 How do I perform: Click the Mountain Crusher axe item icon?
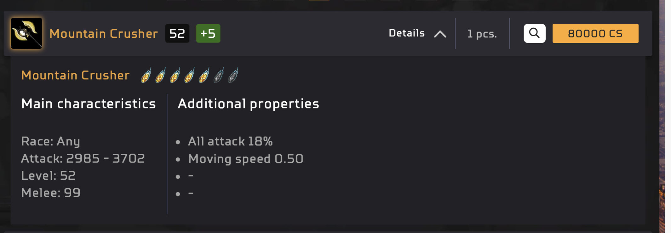(26, 33)
